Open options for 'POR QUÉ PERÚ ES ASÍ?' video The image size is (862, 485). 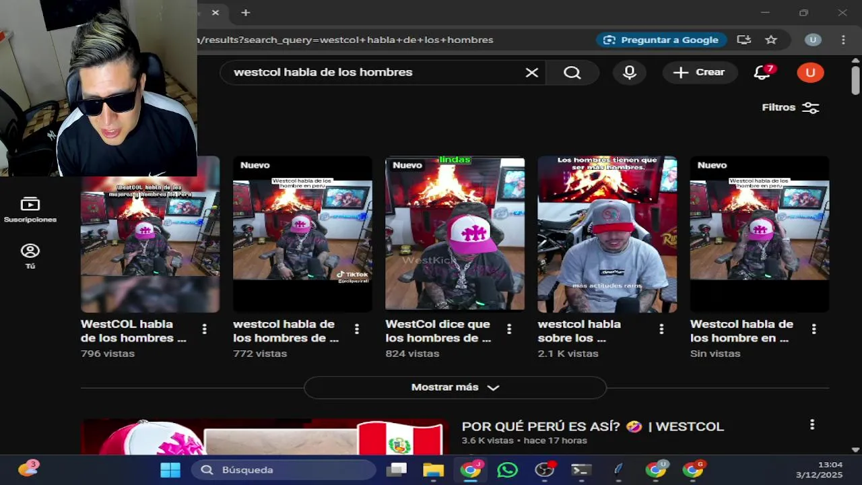pyautogui.click(x=812, y=424)
